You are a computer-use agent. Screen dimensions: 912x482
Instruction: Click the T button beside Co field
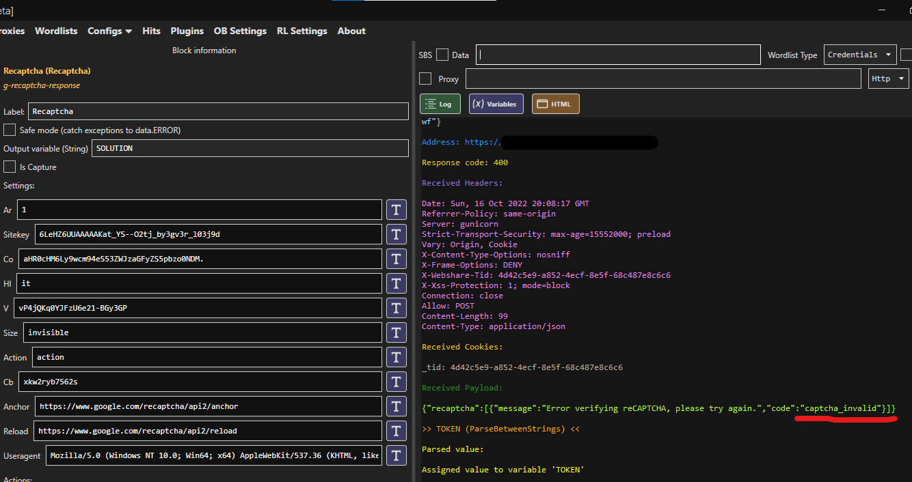[397, 259]
